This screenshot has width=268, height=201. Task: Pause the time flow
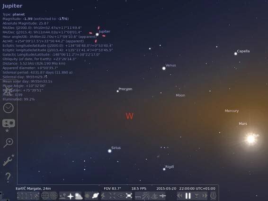coord(188,196)
